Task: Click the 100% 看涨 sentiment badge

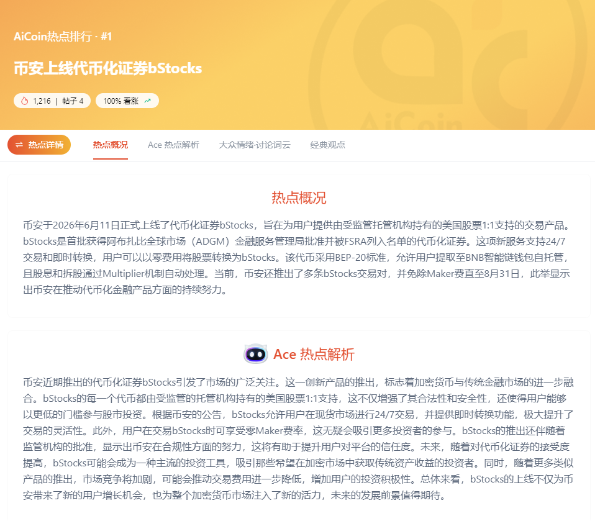Action: click(x=127, y=101)
